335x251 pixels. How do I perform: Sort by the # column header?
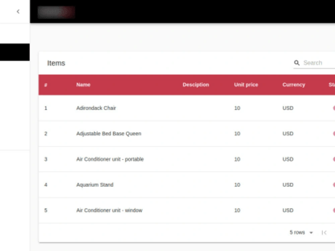pyautogui.click(x=46, y=85)
